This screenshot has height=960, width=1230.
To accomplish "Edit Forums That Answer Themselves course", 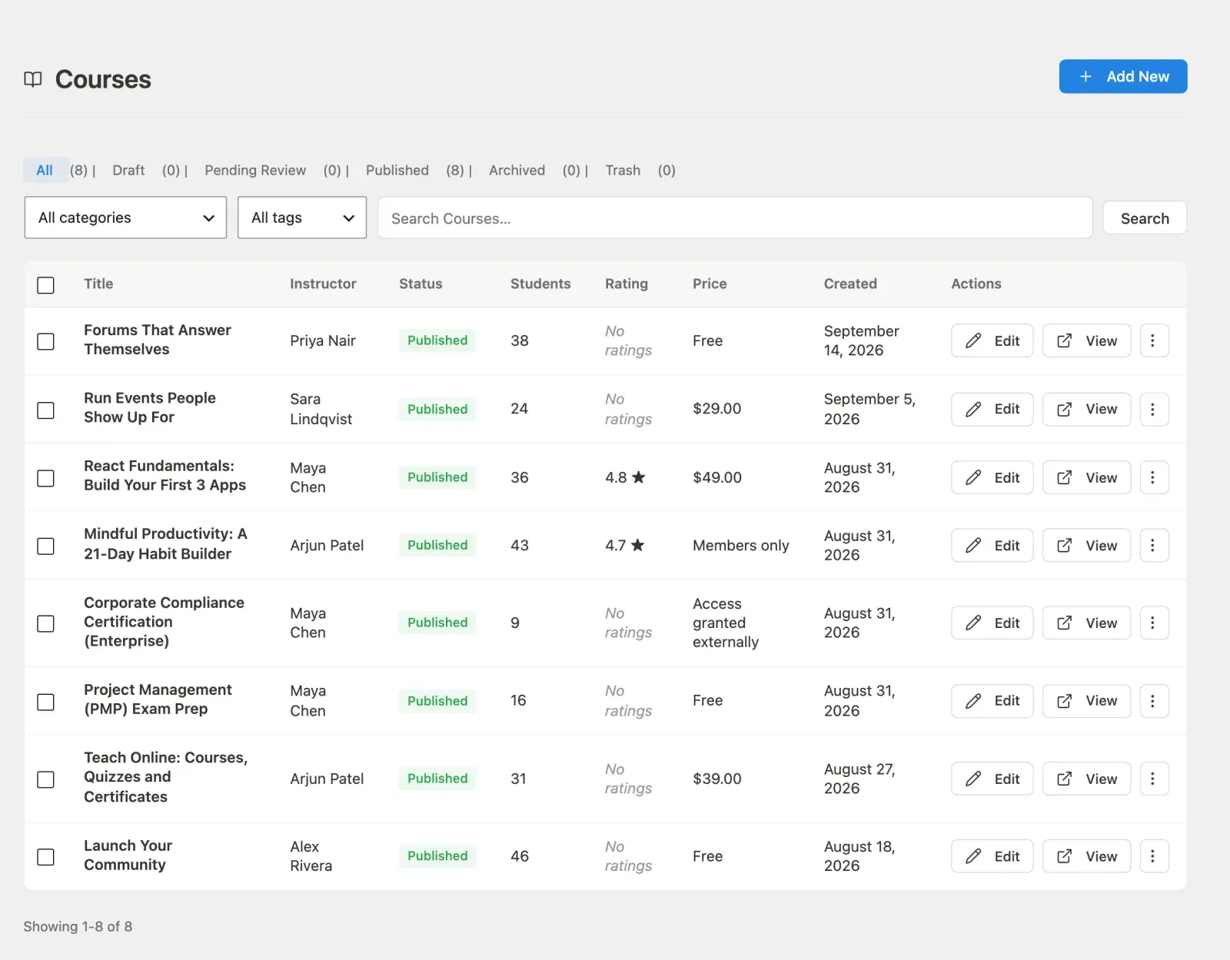I will click(x=992, y=340).
